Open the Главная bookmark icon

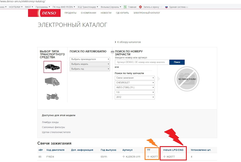[125, 7]
